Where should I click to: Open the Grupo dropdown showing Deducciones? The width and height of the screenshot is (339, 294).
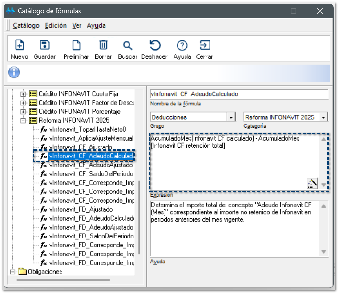coord(231,117)
